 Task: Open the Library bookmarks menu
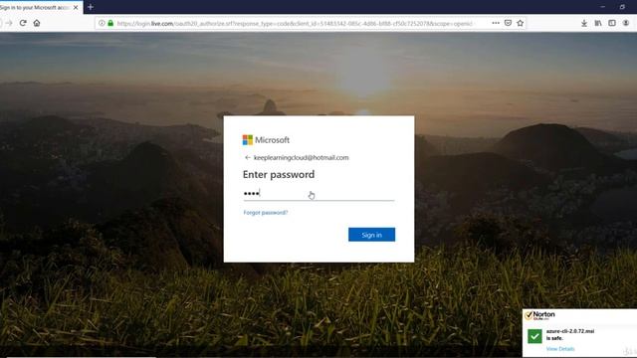598,23
